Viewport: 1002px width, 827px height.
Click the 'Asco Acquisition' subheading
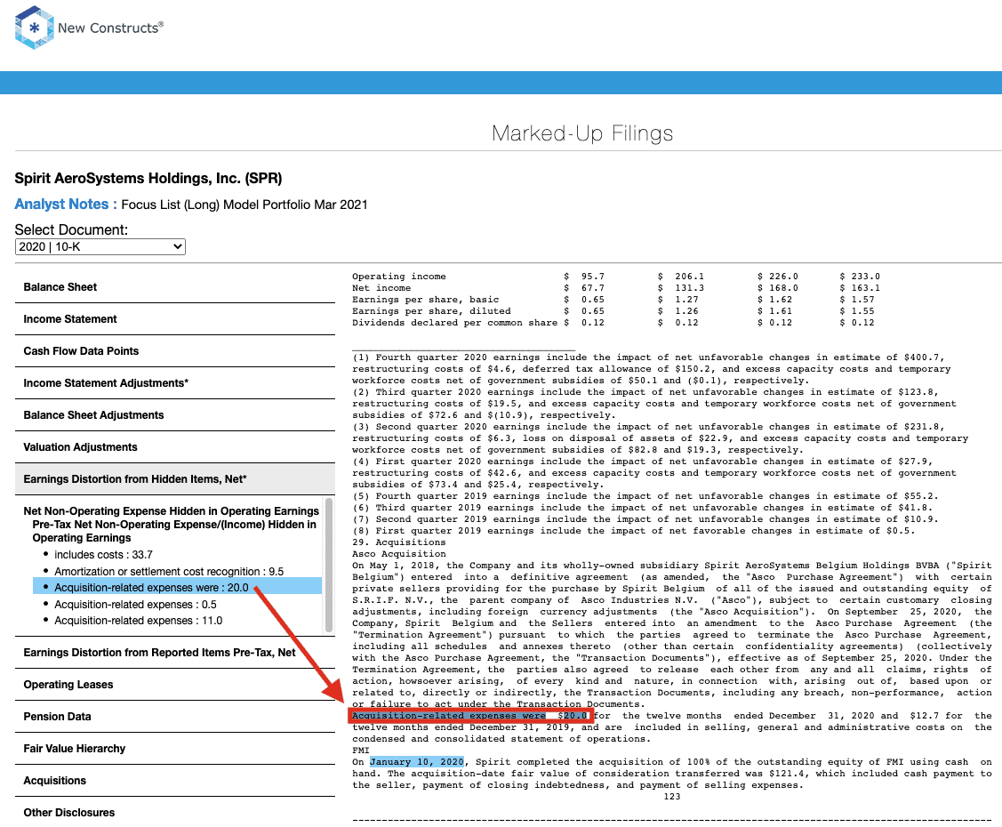point(398,553)
